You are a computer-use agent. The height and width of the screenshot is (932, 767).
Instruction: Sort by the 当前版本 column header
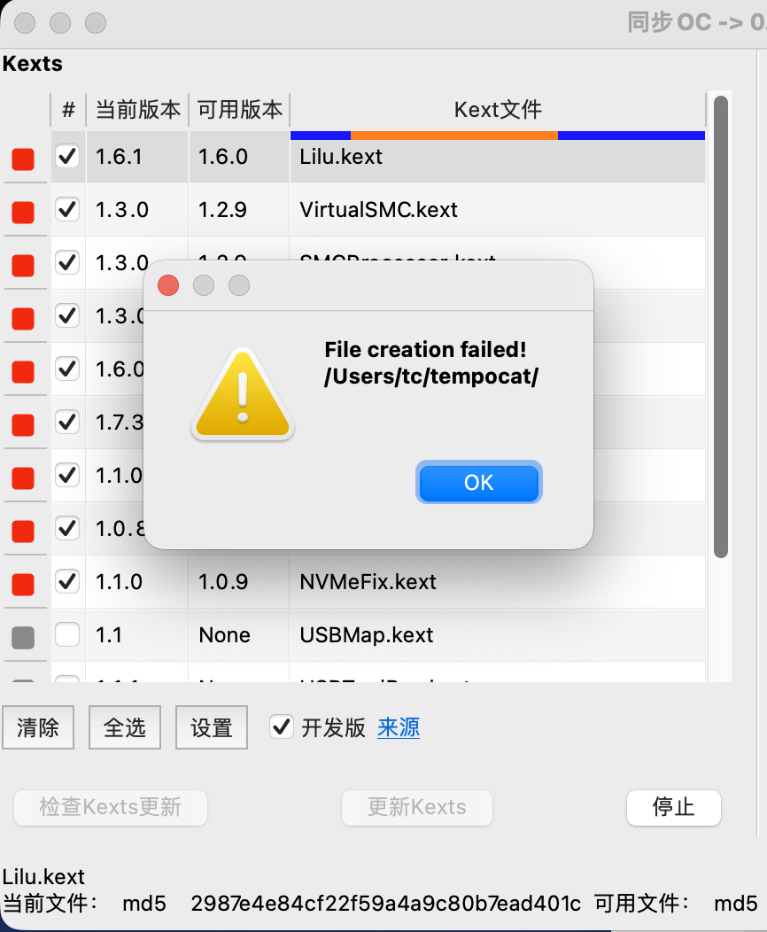(137, 109)
